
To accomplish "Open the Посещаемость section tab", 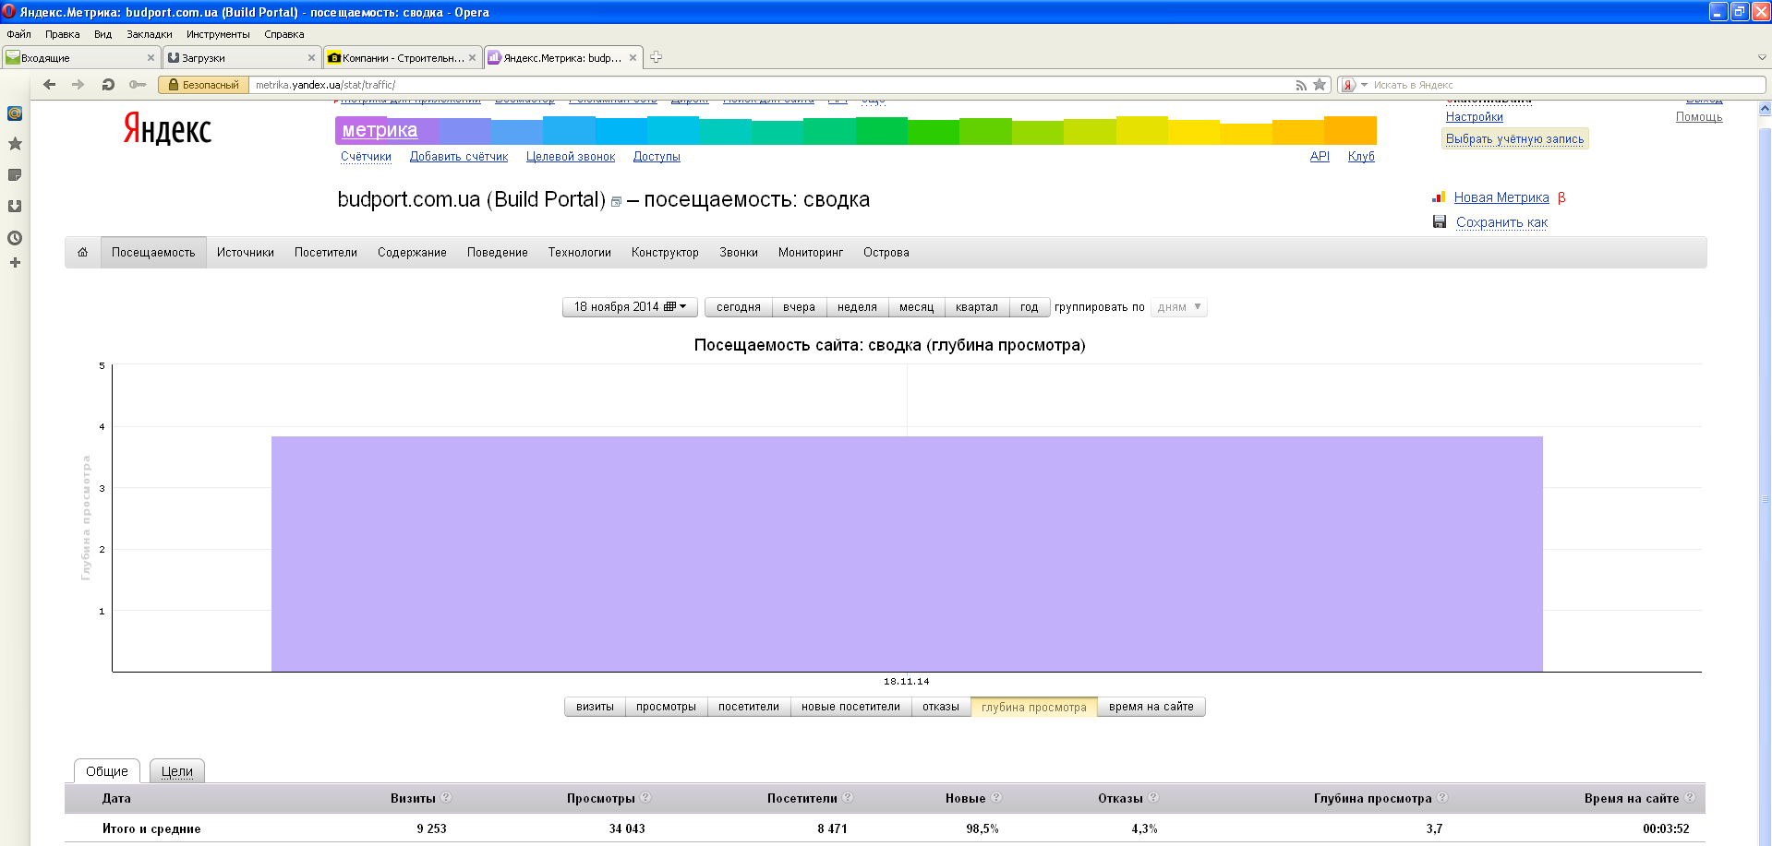I will pos(153,252).
